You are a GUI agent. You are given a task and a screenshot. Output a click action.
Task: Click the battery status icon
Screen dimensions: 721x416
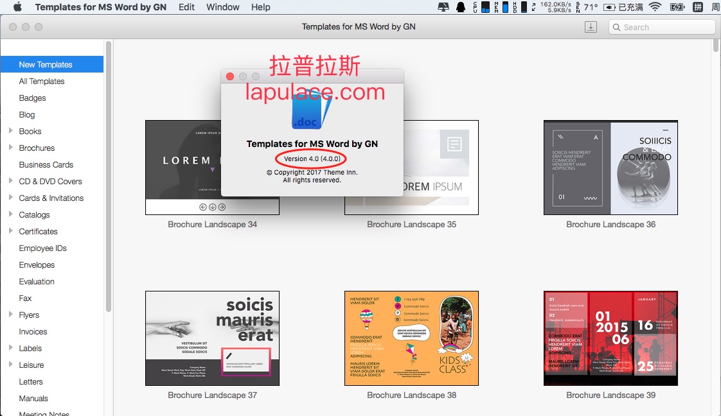coord(677,7)
